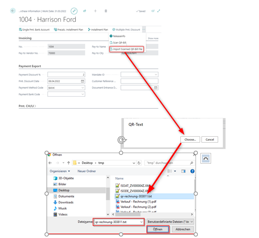
Task: Click the expand fullscreen arrows icon
Action: click(159, 11)
